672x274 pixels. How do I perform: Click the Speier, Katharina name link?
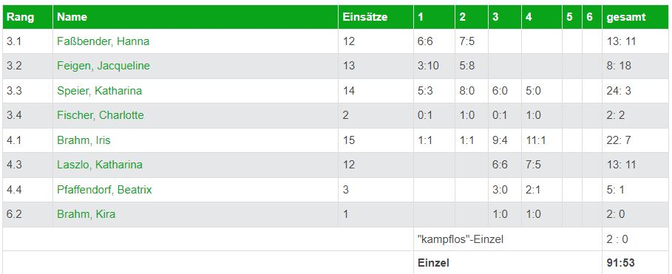[x=99, y=91]
